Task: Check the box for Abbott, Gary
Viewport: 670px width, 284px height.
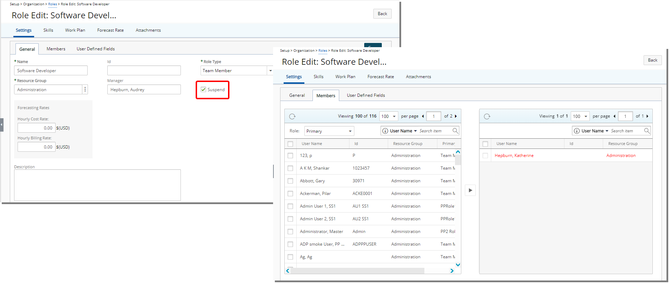Action: (290, 181)
